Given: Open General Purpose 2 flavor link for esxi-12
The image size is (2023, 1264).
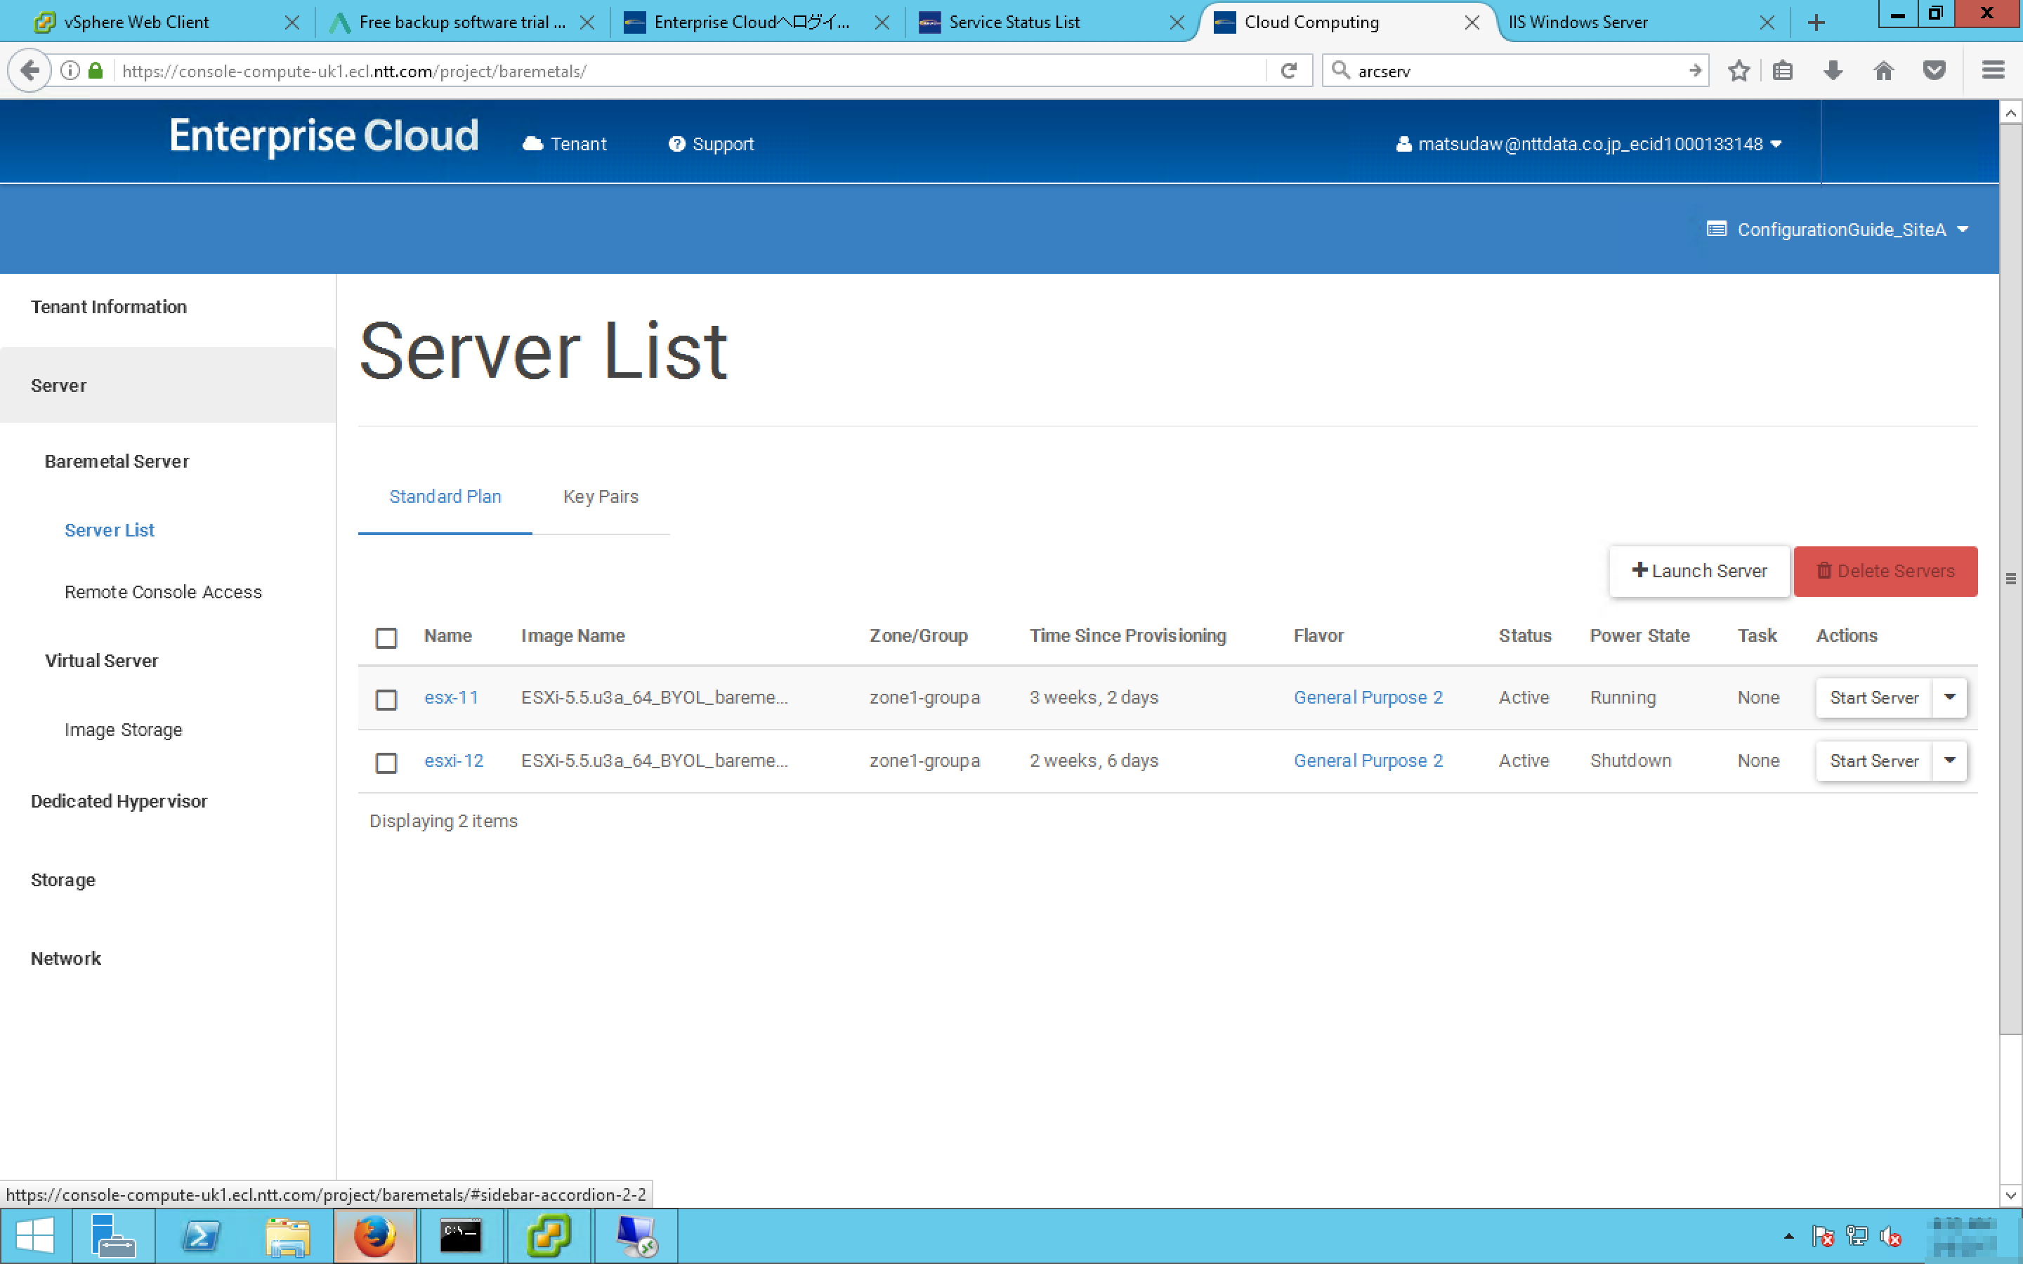Looking at the screenshot, I should click(x=1368, y=761).
